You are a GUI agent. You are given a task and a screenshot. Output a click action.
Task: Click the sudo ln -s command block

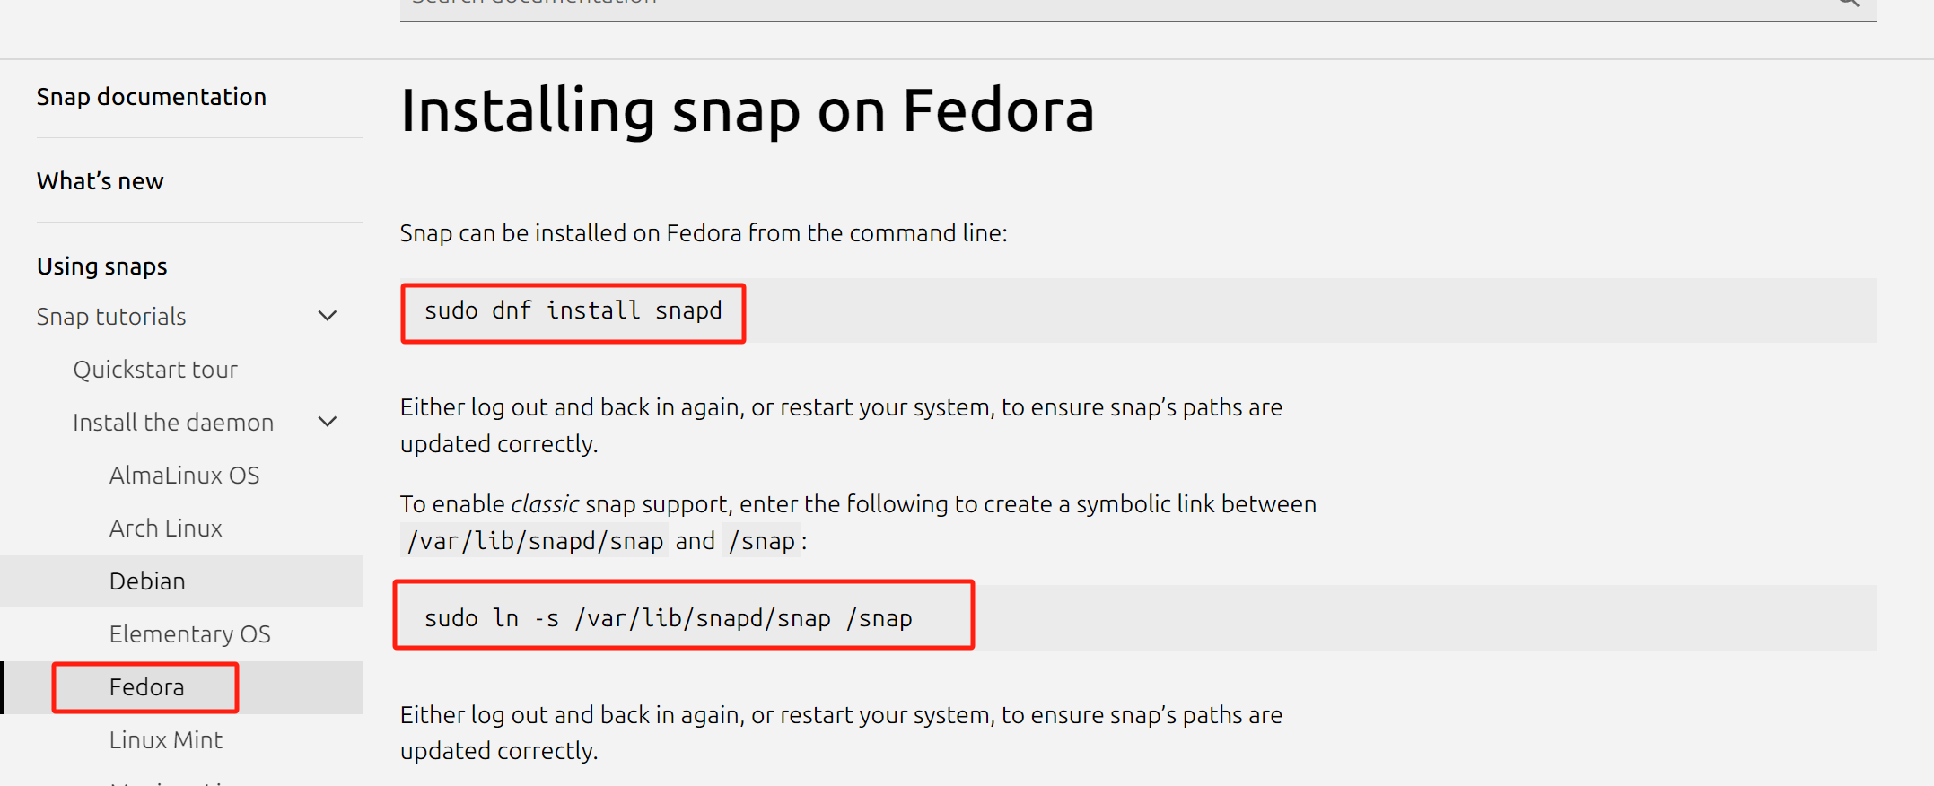pos(669,618)
